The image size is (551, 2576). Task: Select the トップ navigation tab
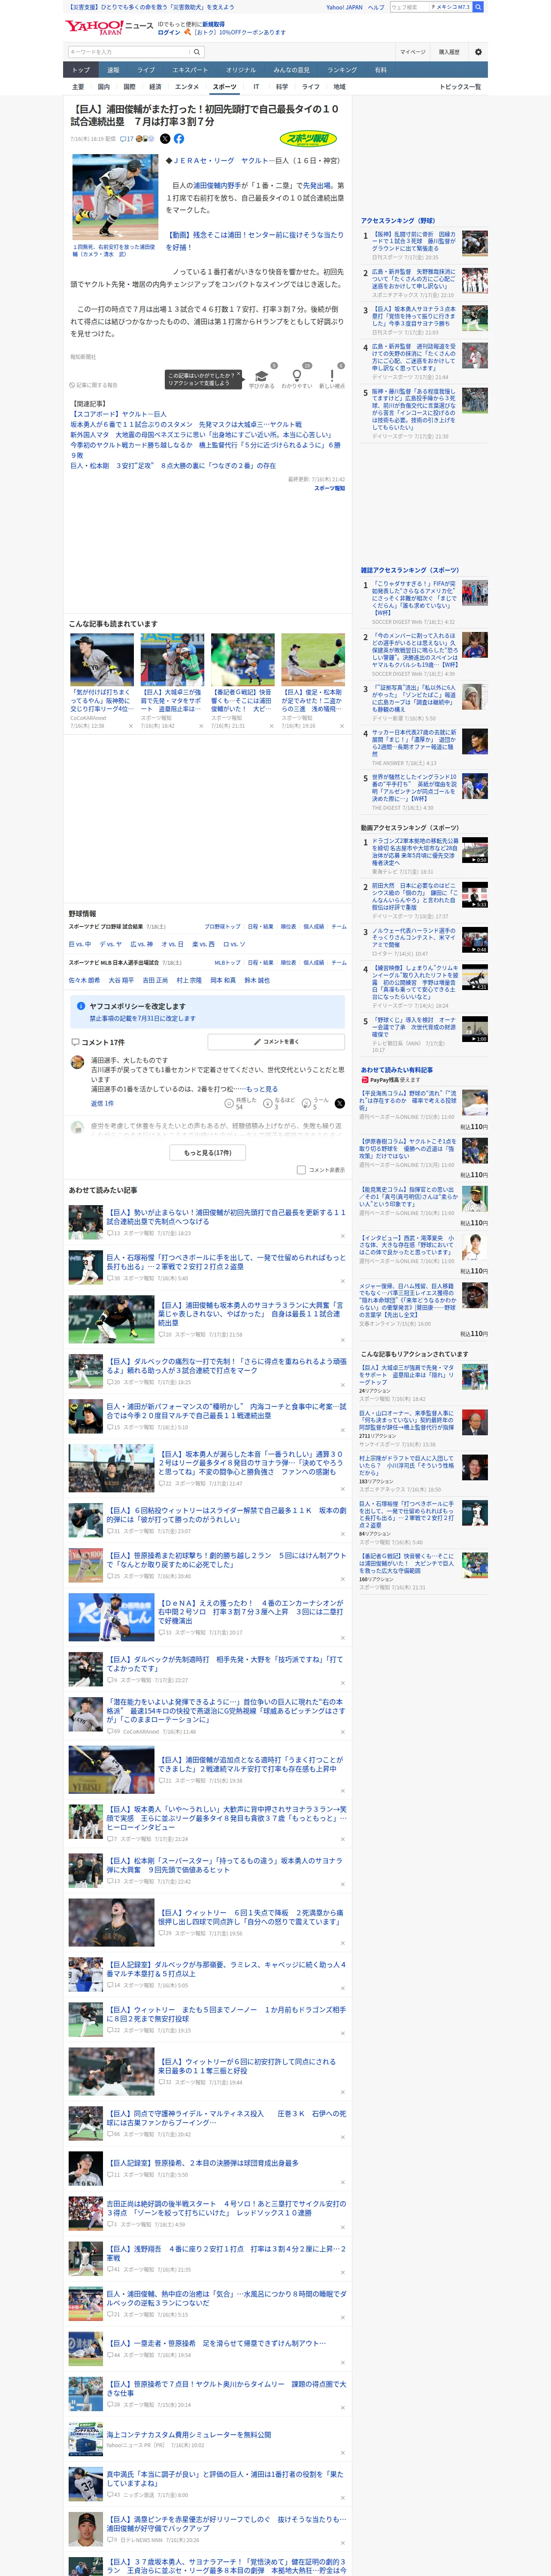pyautogui.click(x=81, y=70)
